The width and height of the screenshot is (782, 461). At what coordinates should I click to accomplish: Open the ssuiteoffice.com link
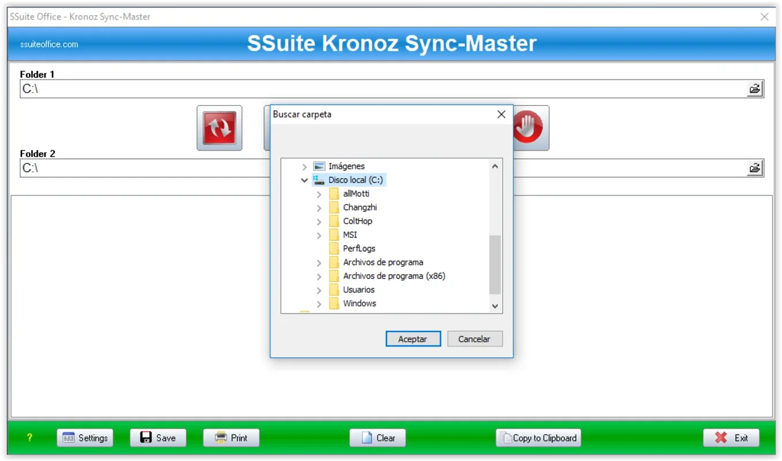click(x=49, y=44)
